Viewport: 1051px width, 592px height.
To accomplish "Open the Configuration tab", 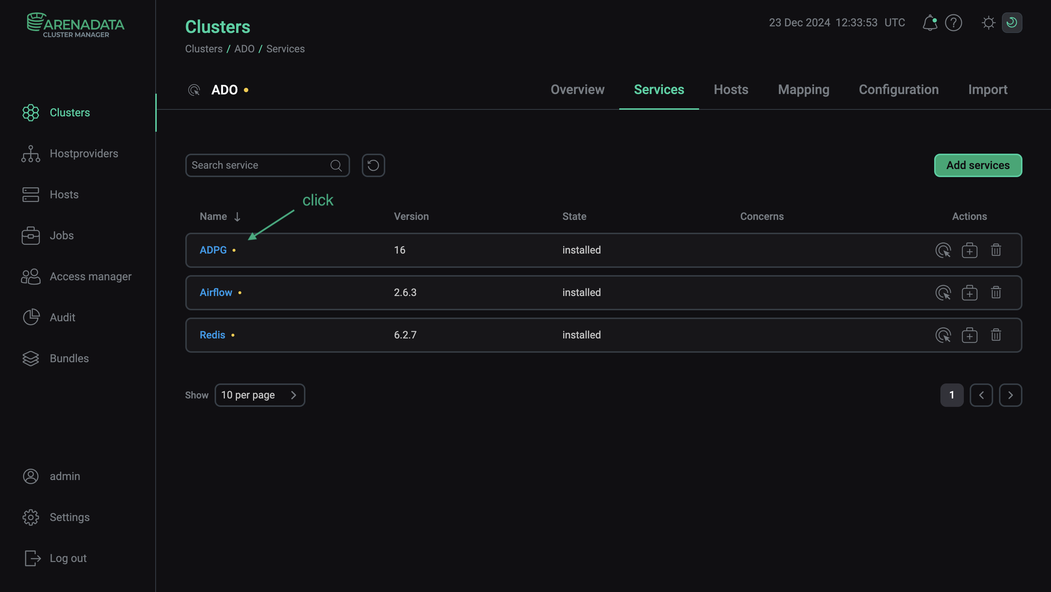I will [x=899, y=90].
